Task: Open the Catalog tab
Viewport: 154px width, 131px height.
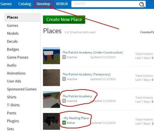Action: point(25,4)
